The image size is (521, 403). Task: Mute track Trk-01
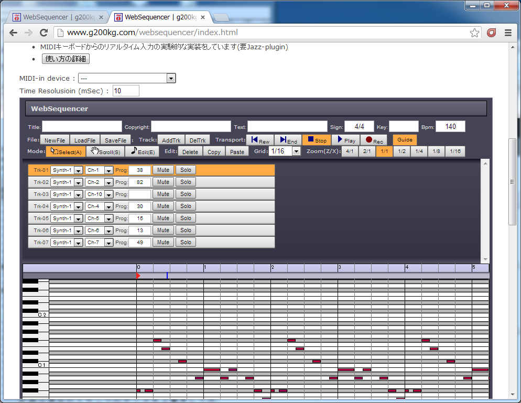tap(163, 170)
